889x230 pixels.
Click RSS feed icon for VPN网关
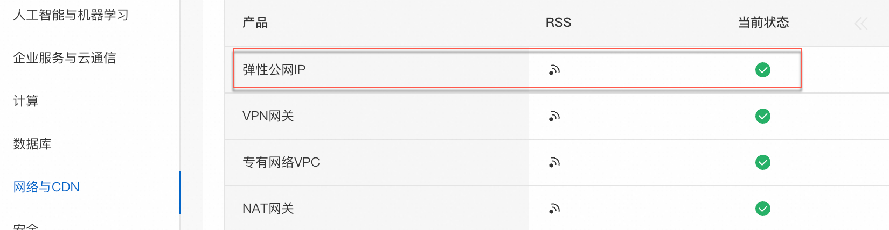[554, 116]
